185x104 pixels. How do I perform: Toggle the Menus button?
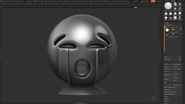153,1
